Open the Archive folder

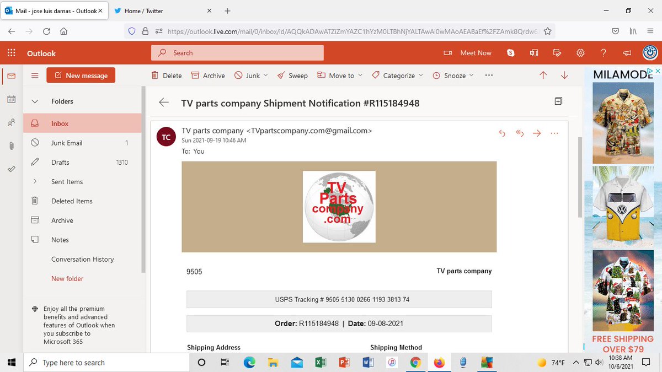(x=82, y=220)
